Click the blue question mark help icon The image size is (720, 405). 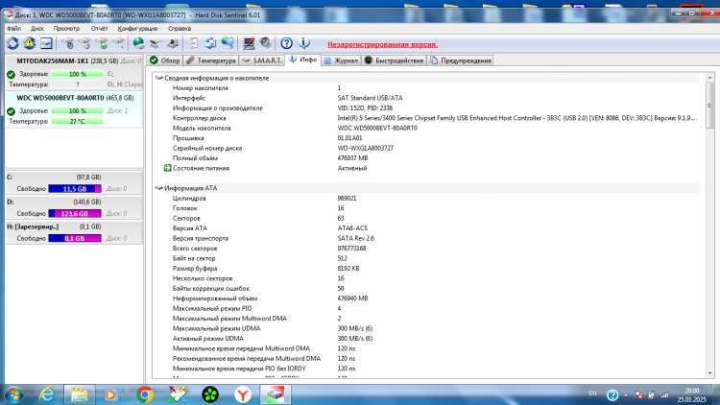click(x=286, y=43)
